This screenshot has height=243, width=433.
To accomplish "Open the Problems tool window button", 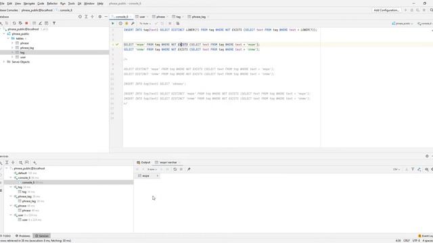I will point(22,236).
